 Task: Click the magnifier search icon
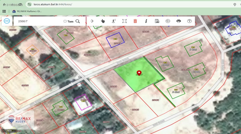[78, 21]
